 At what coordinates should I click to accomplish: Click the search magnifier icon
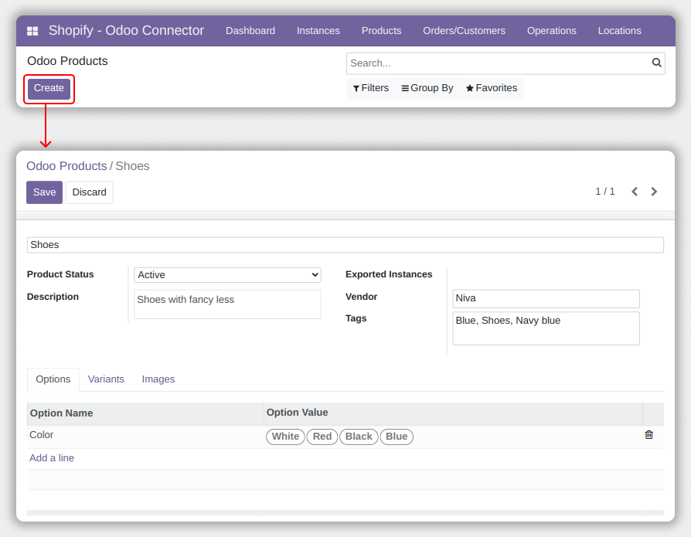[x=656, y=63]
